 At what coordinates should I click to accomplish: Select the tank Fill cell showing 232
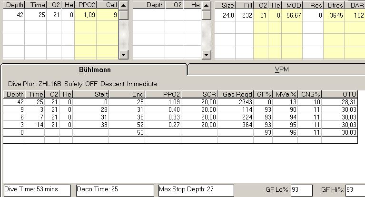[x=245, y=15]
